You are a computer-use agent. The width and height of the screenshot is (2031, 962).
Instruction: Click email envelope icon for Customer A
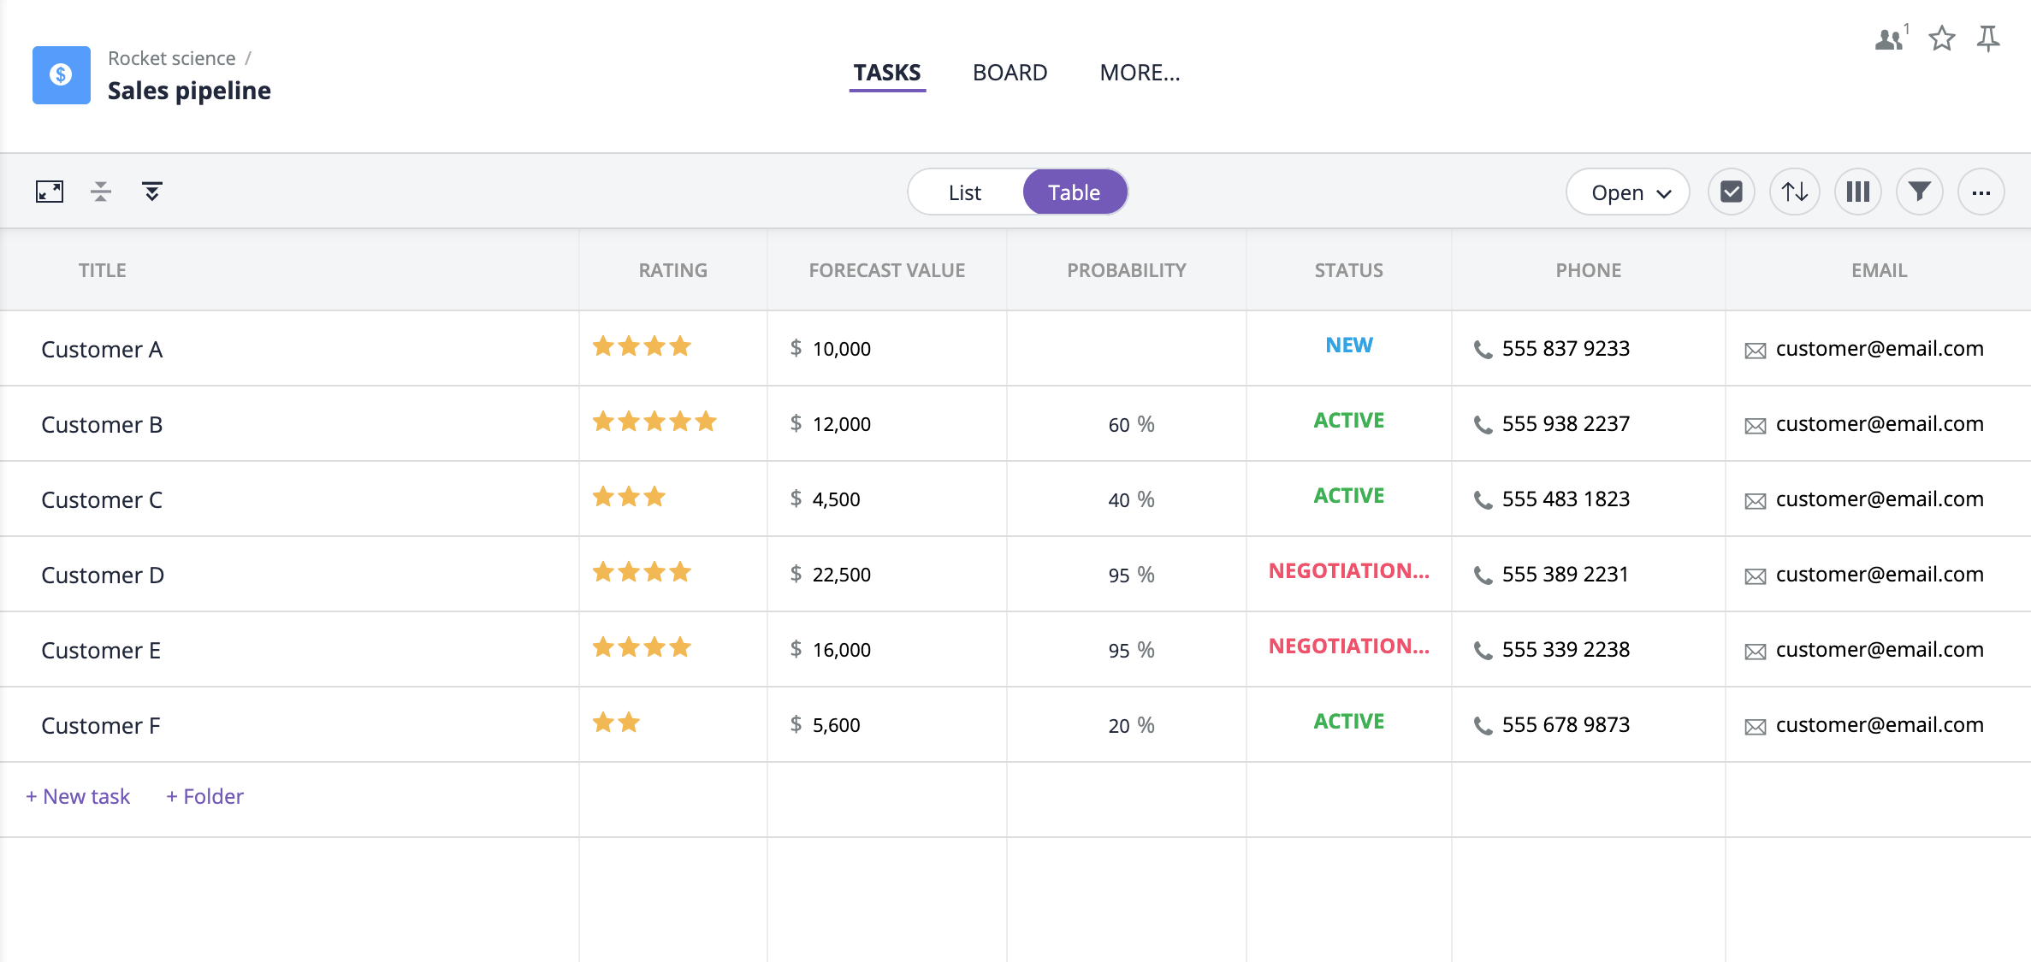point(1756,351)
